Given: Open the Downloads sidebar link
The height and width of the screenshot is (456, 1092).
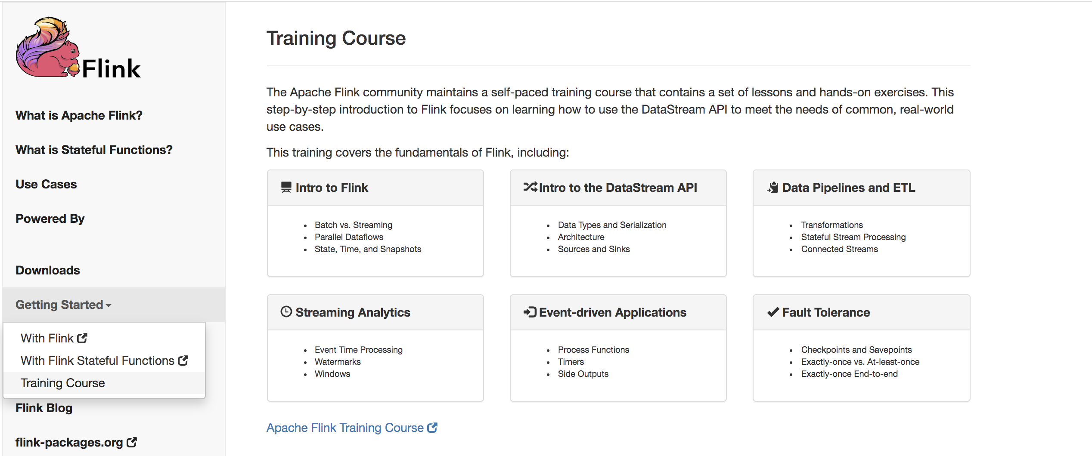Looking at the screenshot, I should click(48, 270).
